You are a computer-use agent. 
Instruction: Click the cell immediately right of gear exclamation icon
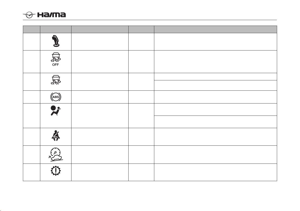click(100, 172)
